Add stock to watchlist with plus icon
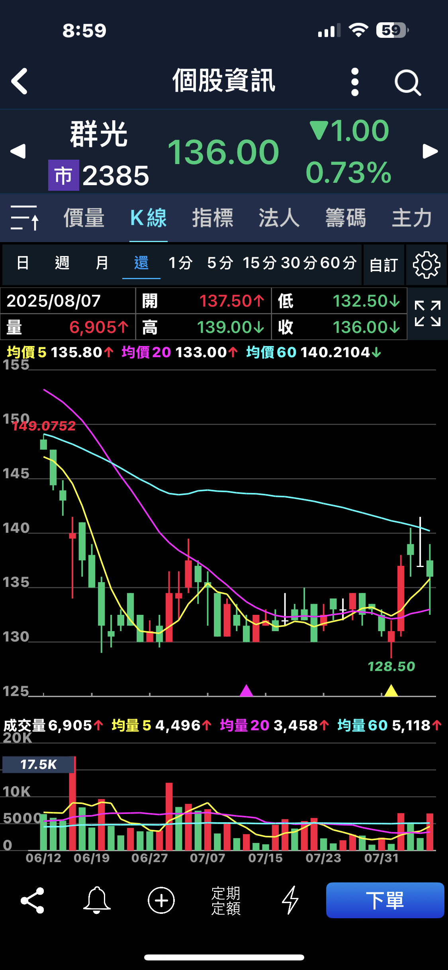The image size is (448, 970). pos(161,900)
